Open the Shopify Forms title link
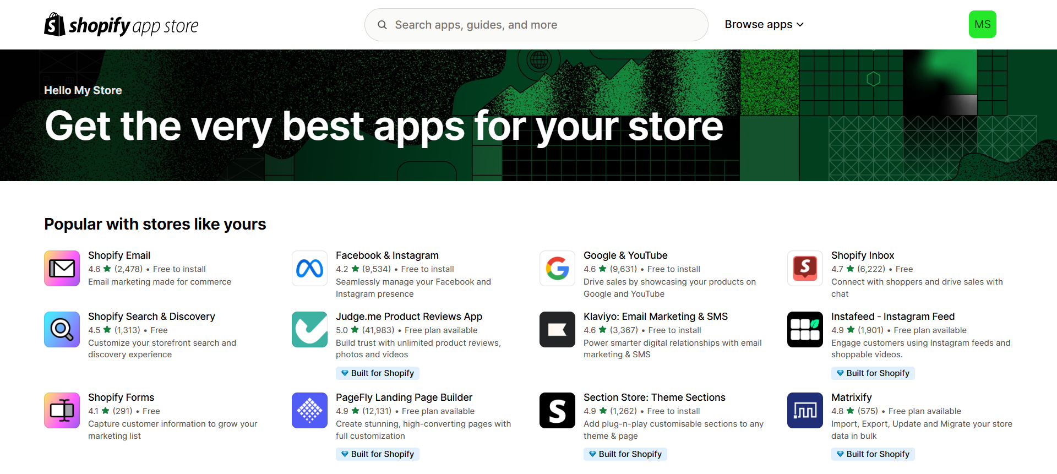The height and width of the screenshot is (474, 1057). (121, 397)
